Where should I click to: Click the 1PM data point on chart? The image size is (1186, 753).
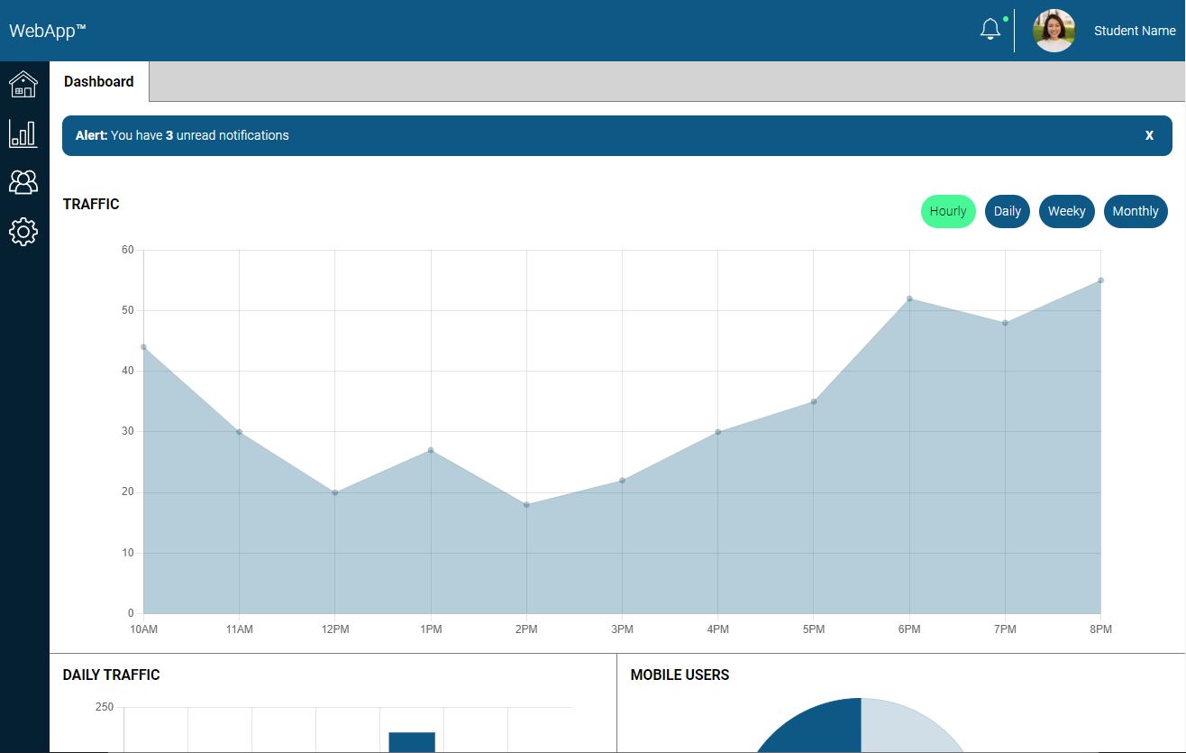(x=431, y=450)
